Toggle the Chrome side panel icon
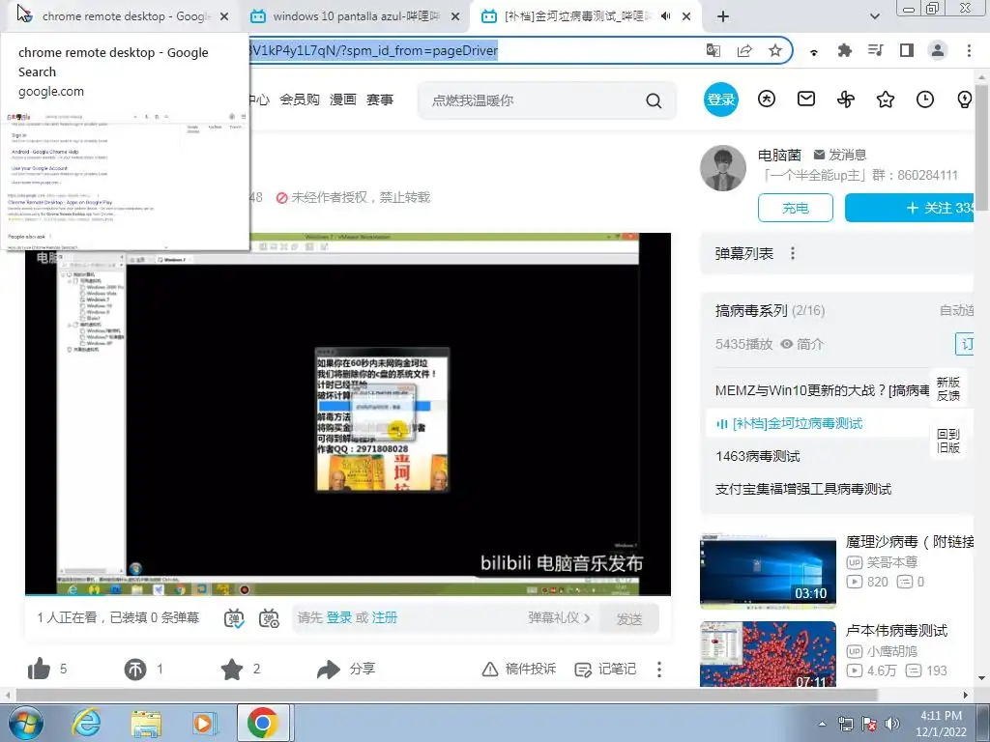This screenshot has width=990, height=742. [907, 50]
